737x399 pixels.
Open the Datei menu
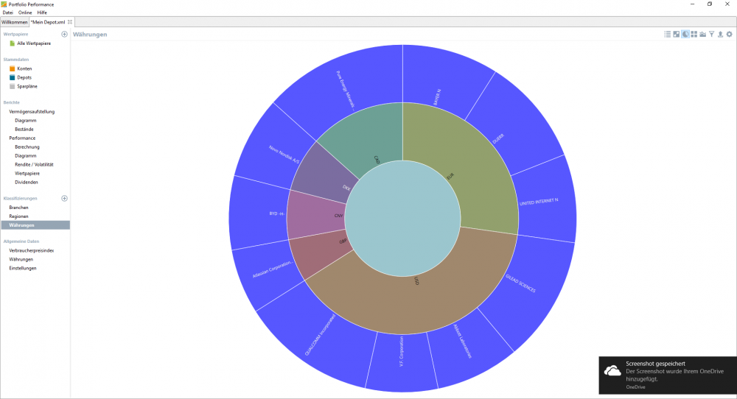(x=8, y=13)
